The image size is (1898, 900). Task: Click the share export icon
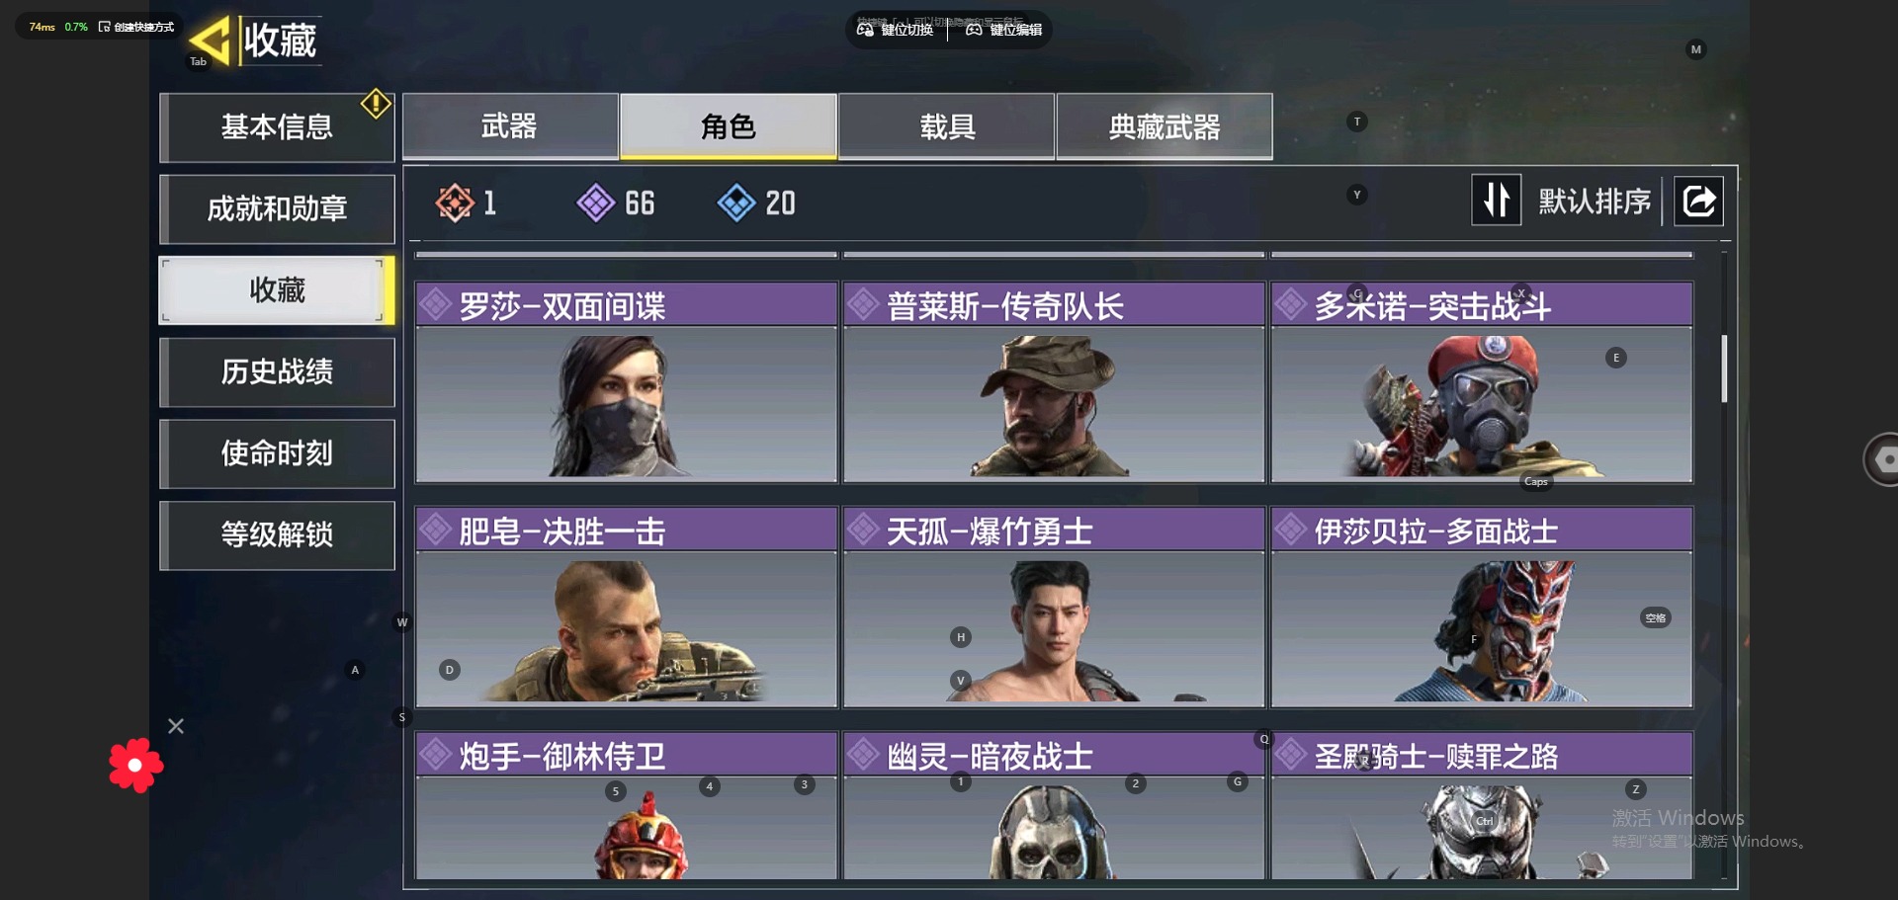coord(1698,202)
